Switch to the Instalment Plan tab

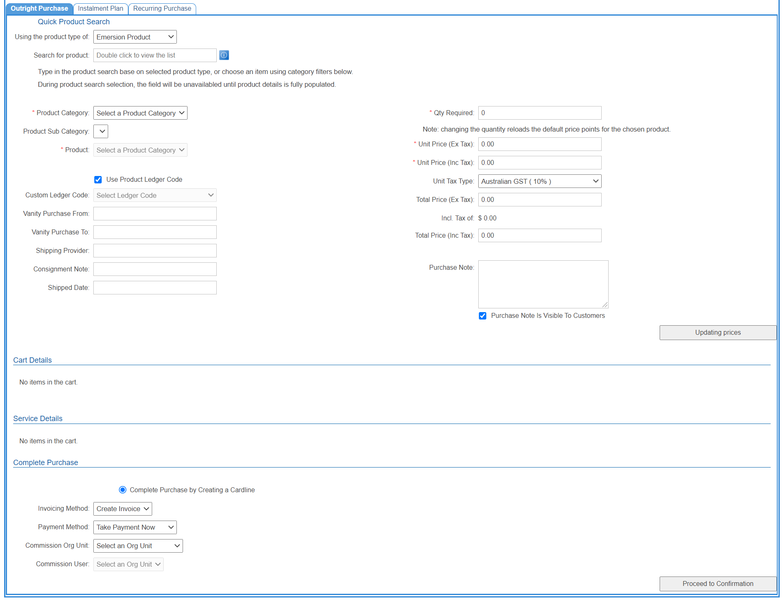pyautogui.click(x=100, y=9)
